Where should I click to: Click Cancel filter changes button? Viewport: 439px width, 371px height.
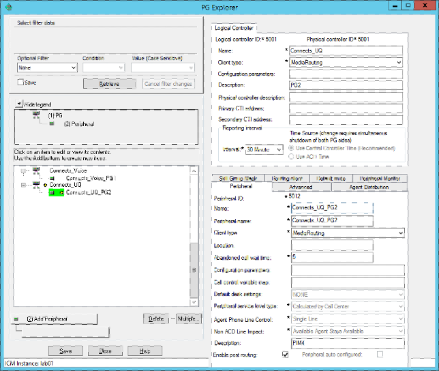pos(168,84)
